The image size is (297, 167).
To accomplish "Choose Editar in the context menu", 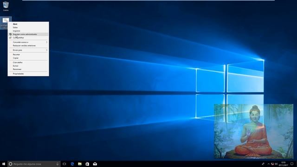I will tap(28, 27).
